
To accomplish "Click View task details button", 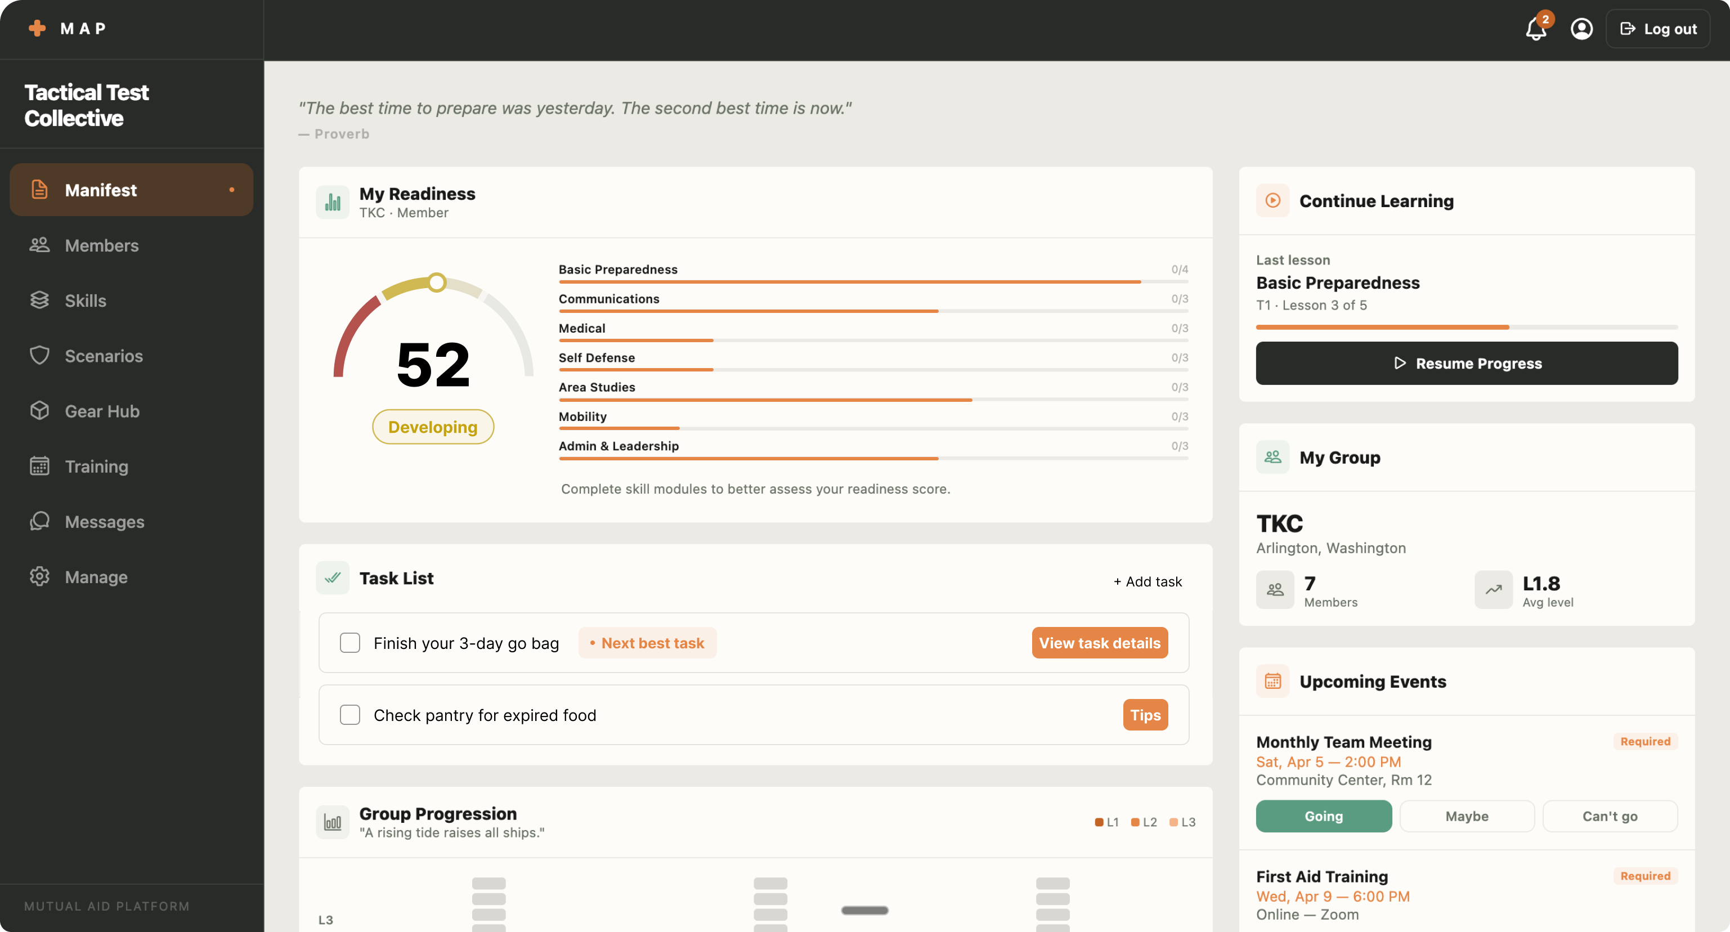I will point(1099,643).
